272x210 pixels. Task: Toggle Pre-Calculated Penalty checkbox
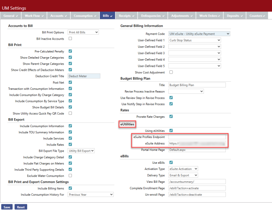click(70, 51)
